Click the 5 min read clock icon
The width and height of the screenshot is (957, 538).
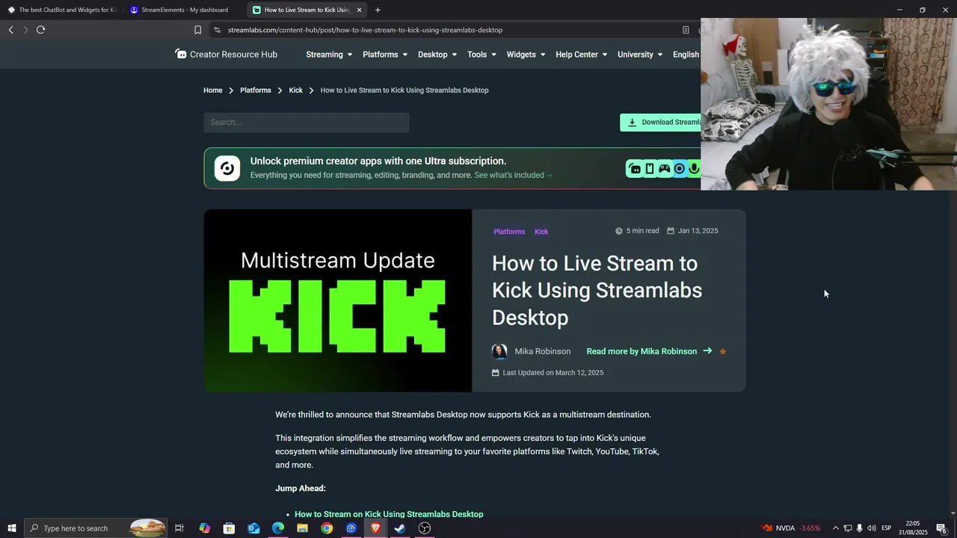(618, 231)
